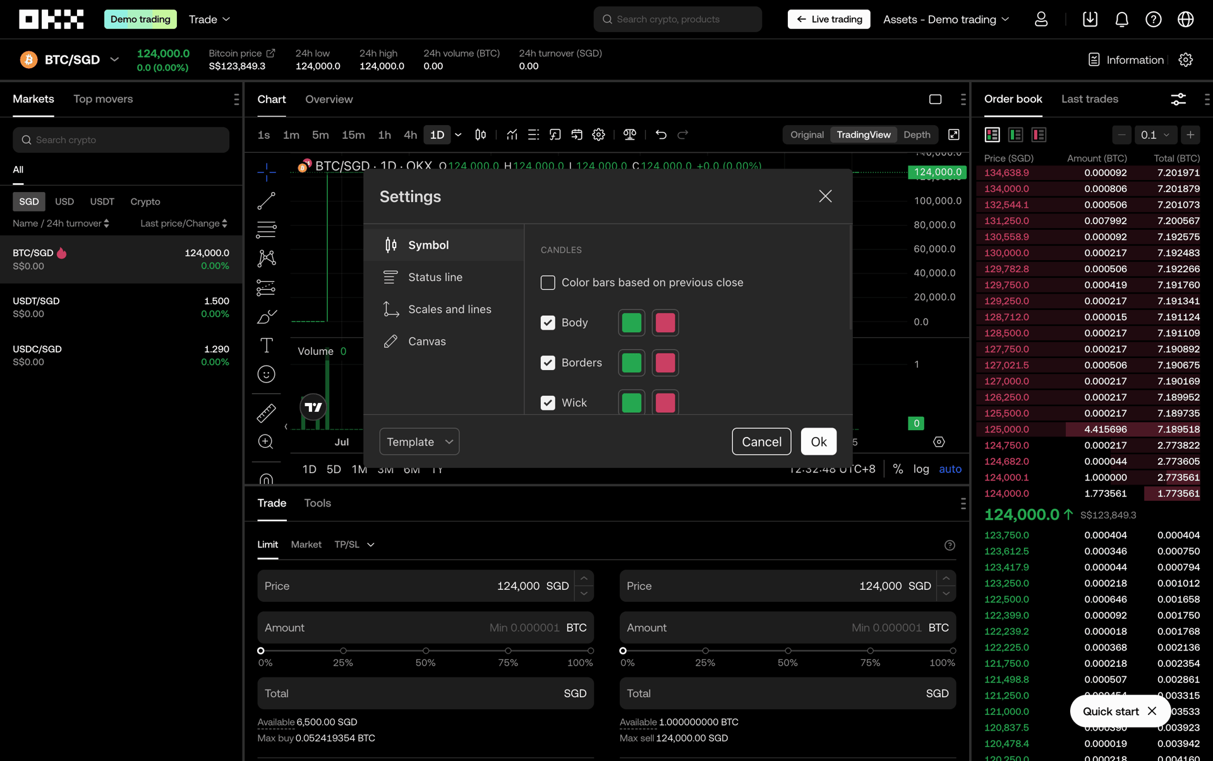The height and width of the screenshot is (761, 1213).
Task: Expand the Trade menu in header
Action: (209, 20)
